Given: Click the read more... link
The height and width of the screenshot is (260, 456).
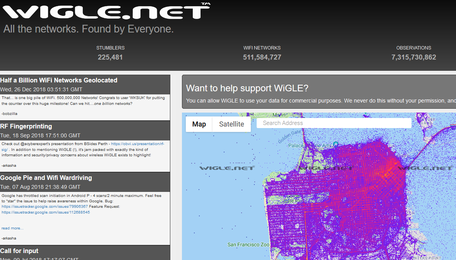Looking at the screenshot, I should [12, 228].
